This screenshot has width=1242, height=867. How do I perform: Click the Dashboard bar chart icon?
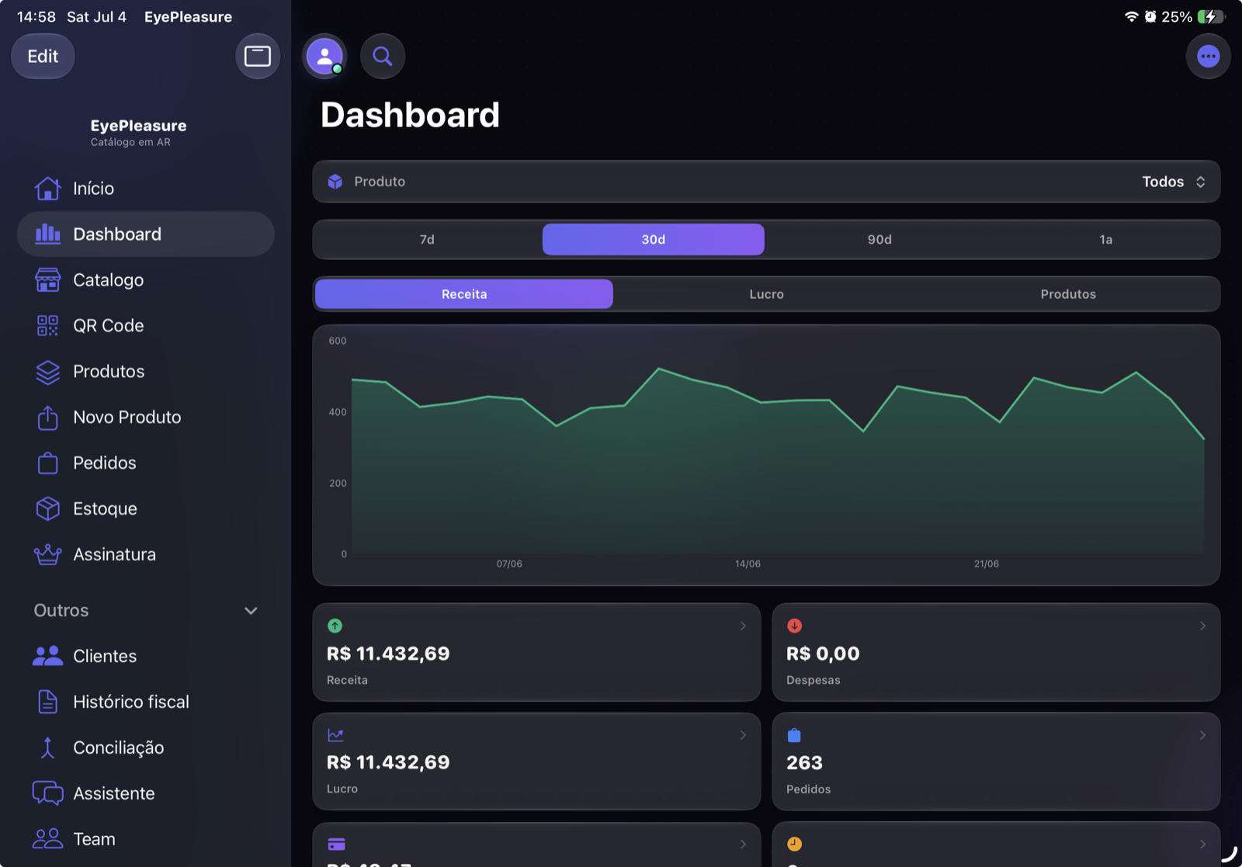[x=47, y=234]
